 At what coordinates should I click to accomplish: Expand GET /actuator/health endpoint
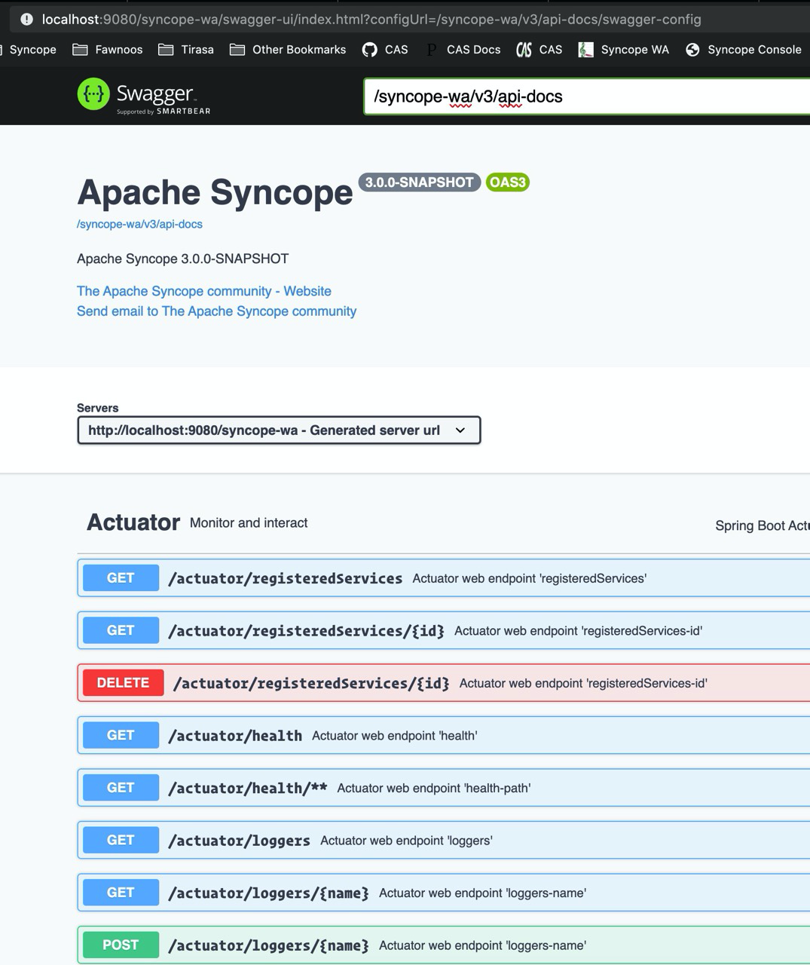pos(444,735)
